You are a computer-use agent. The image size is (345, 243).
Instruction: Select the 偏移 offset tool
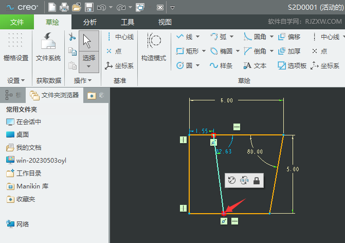click(289, 37)
